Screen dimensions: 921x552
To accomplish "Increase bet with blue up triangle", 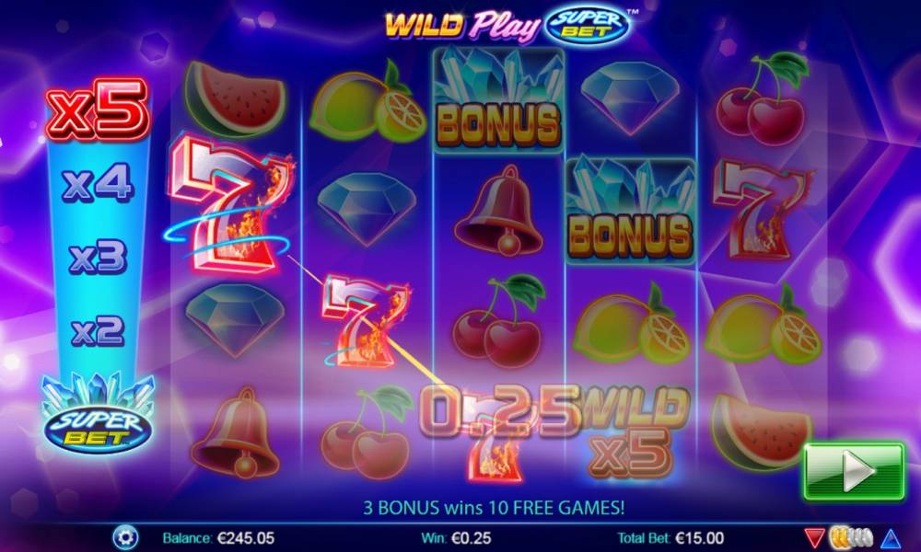I will [891, 538].
